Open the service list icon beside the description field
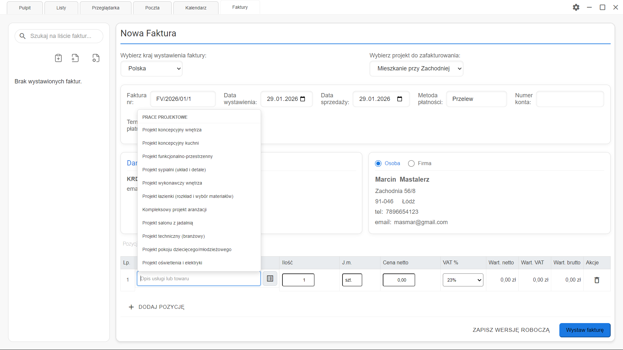The width and height of the screenshot is (623, 350). [270, 279]
